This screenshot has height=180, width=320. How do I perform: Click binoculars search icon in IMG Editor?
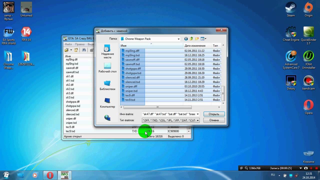84,50
